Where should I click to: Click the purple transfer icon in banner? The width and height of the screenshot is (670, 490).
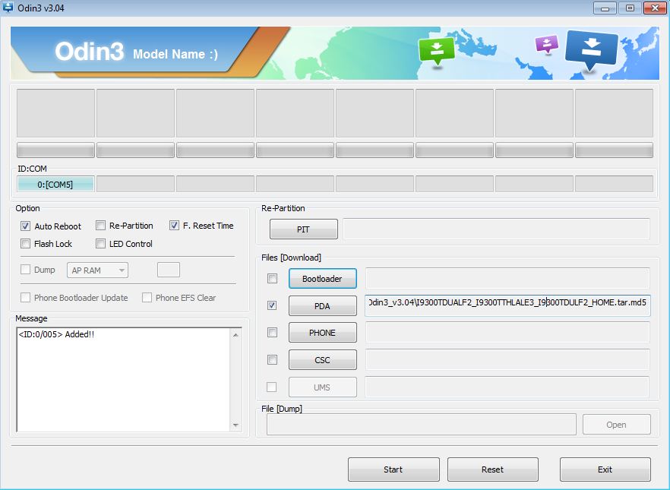click(x=546, y=44)
